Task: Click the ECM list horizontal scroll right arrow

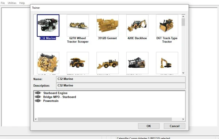Action: (183, 119)
